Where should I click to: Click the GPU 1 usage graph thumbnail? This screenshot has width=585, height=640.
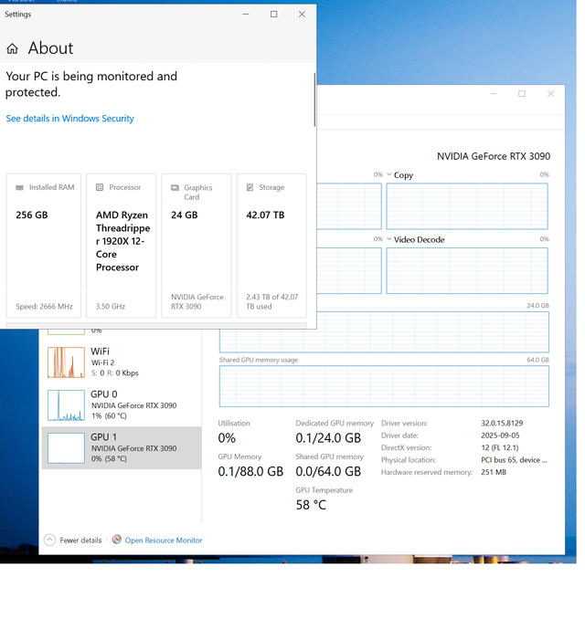pyautogui.click(x=66, y=447)
